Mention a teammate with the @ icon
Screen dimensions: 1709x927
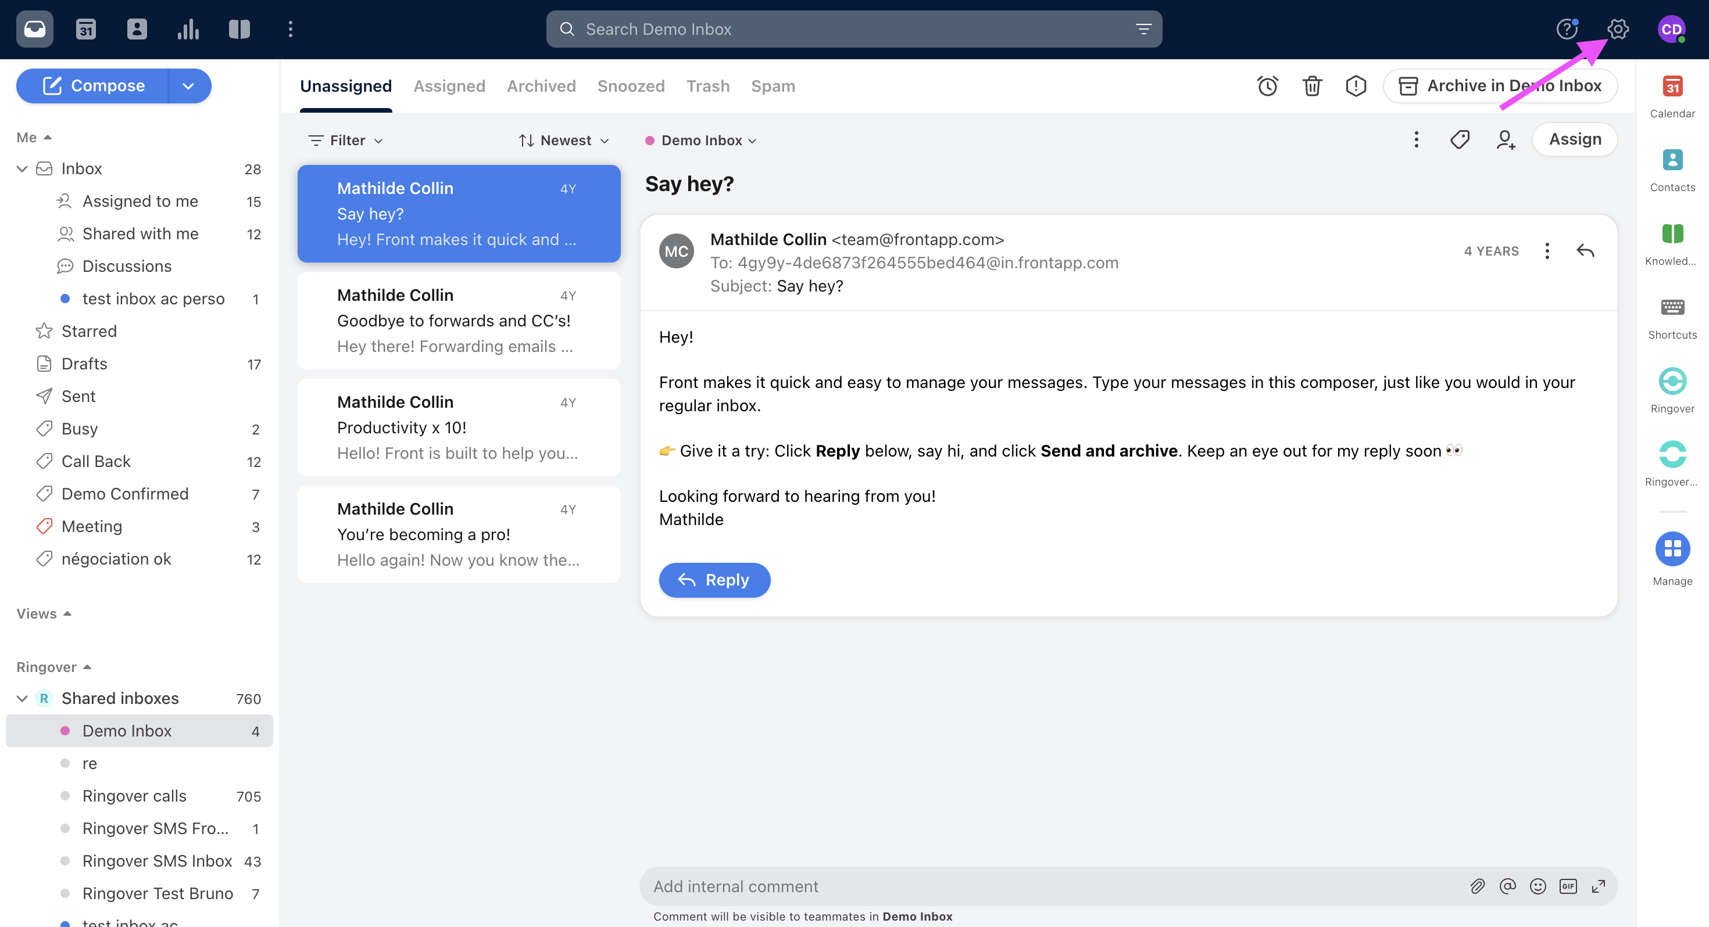point(1507,886)
